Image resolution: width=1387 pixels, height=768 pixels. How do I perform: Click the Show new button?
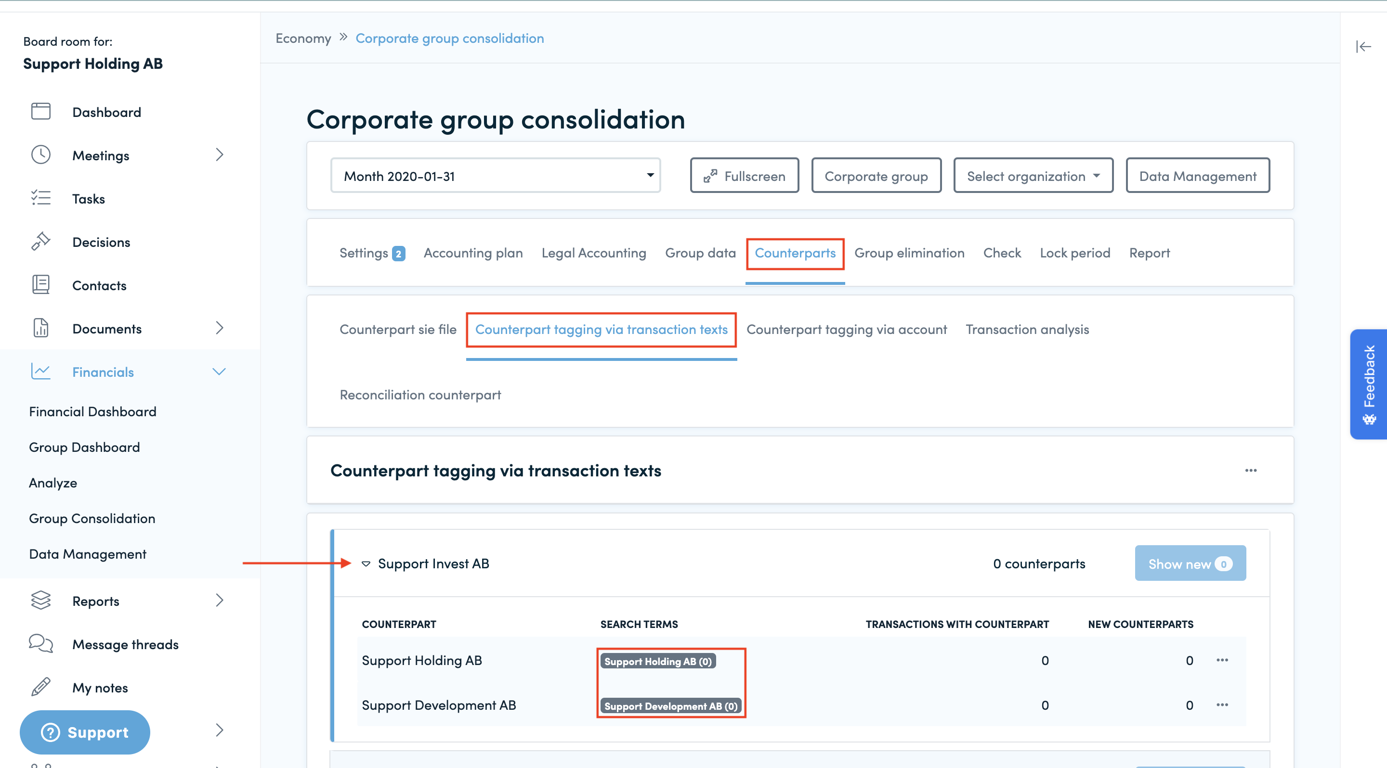[1190, 563]
